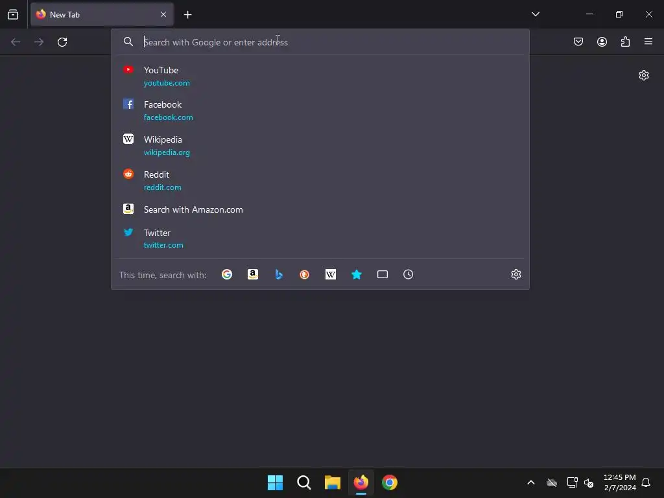The height and width of the screenshot is (498, 664).
Task: Launch File Explorer from taskbar
Action: coord(333,482)
